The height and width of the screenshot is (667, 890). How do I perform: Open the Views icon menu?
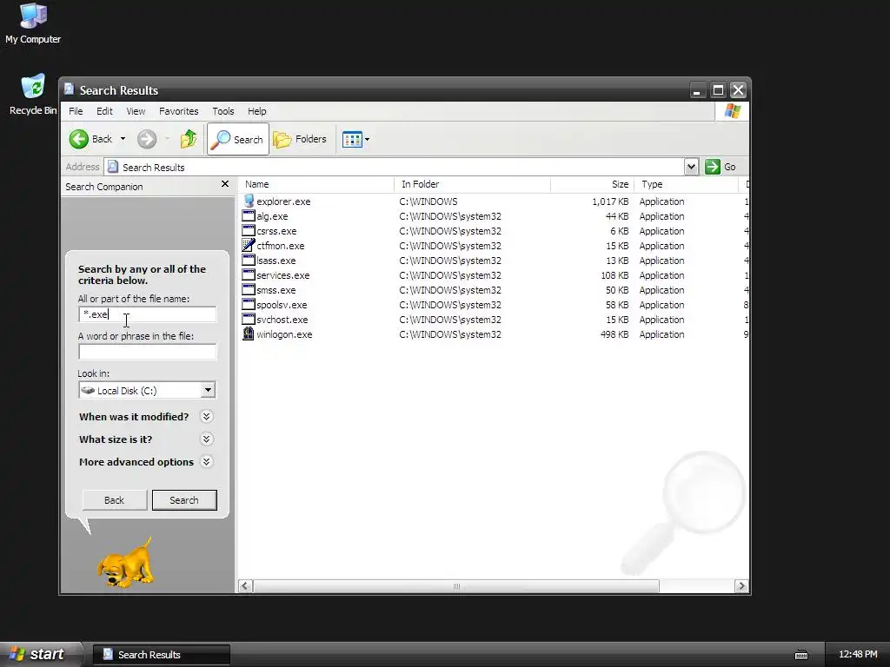355,139
